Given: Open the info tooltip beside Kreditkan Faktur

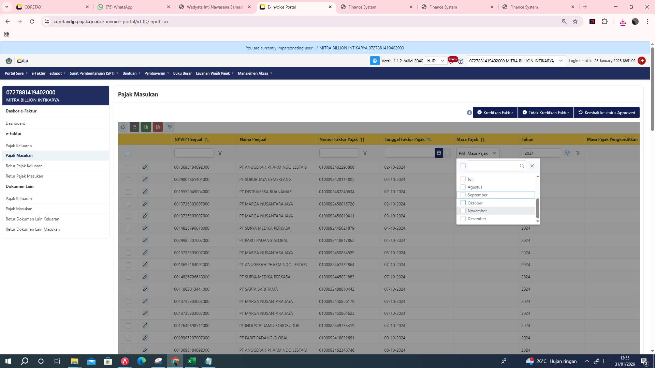Looking at the screenshot, I should tap(469, 112).
